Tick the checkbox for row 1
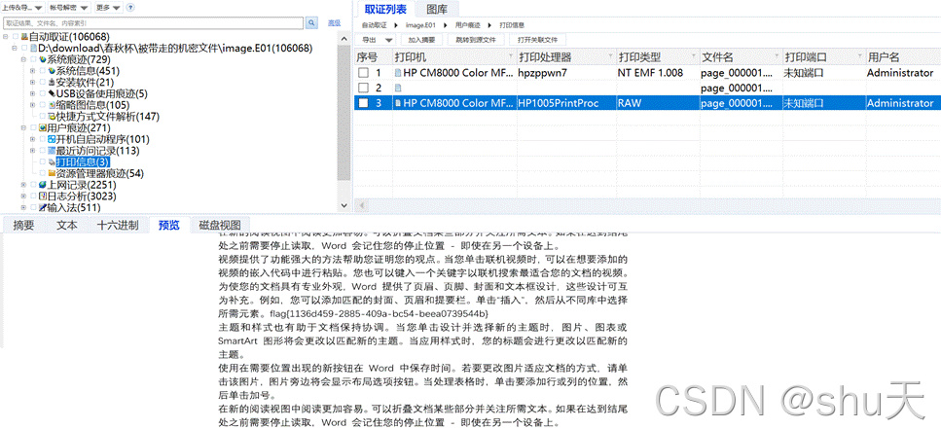The width and height of the screenshot is (941, 429). 364,73
